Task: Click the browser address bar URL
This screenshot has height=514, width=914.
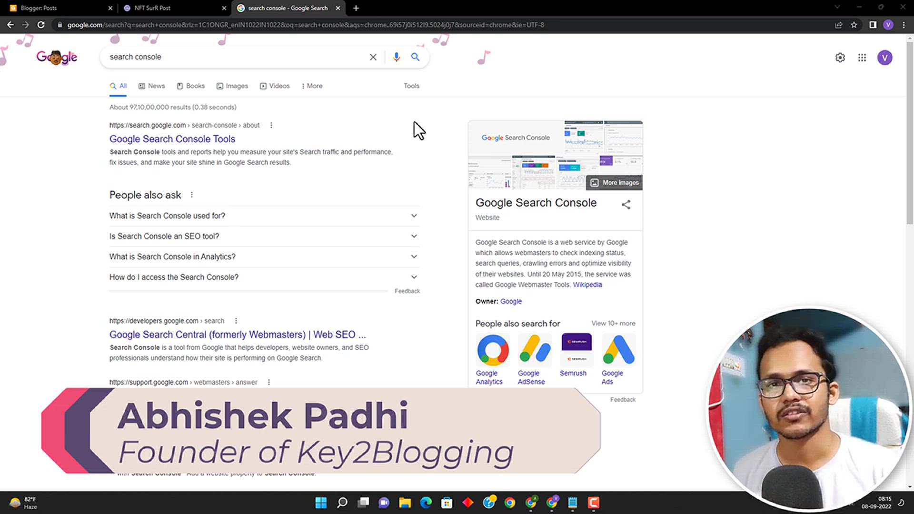Action: click(305, 25)
